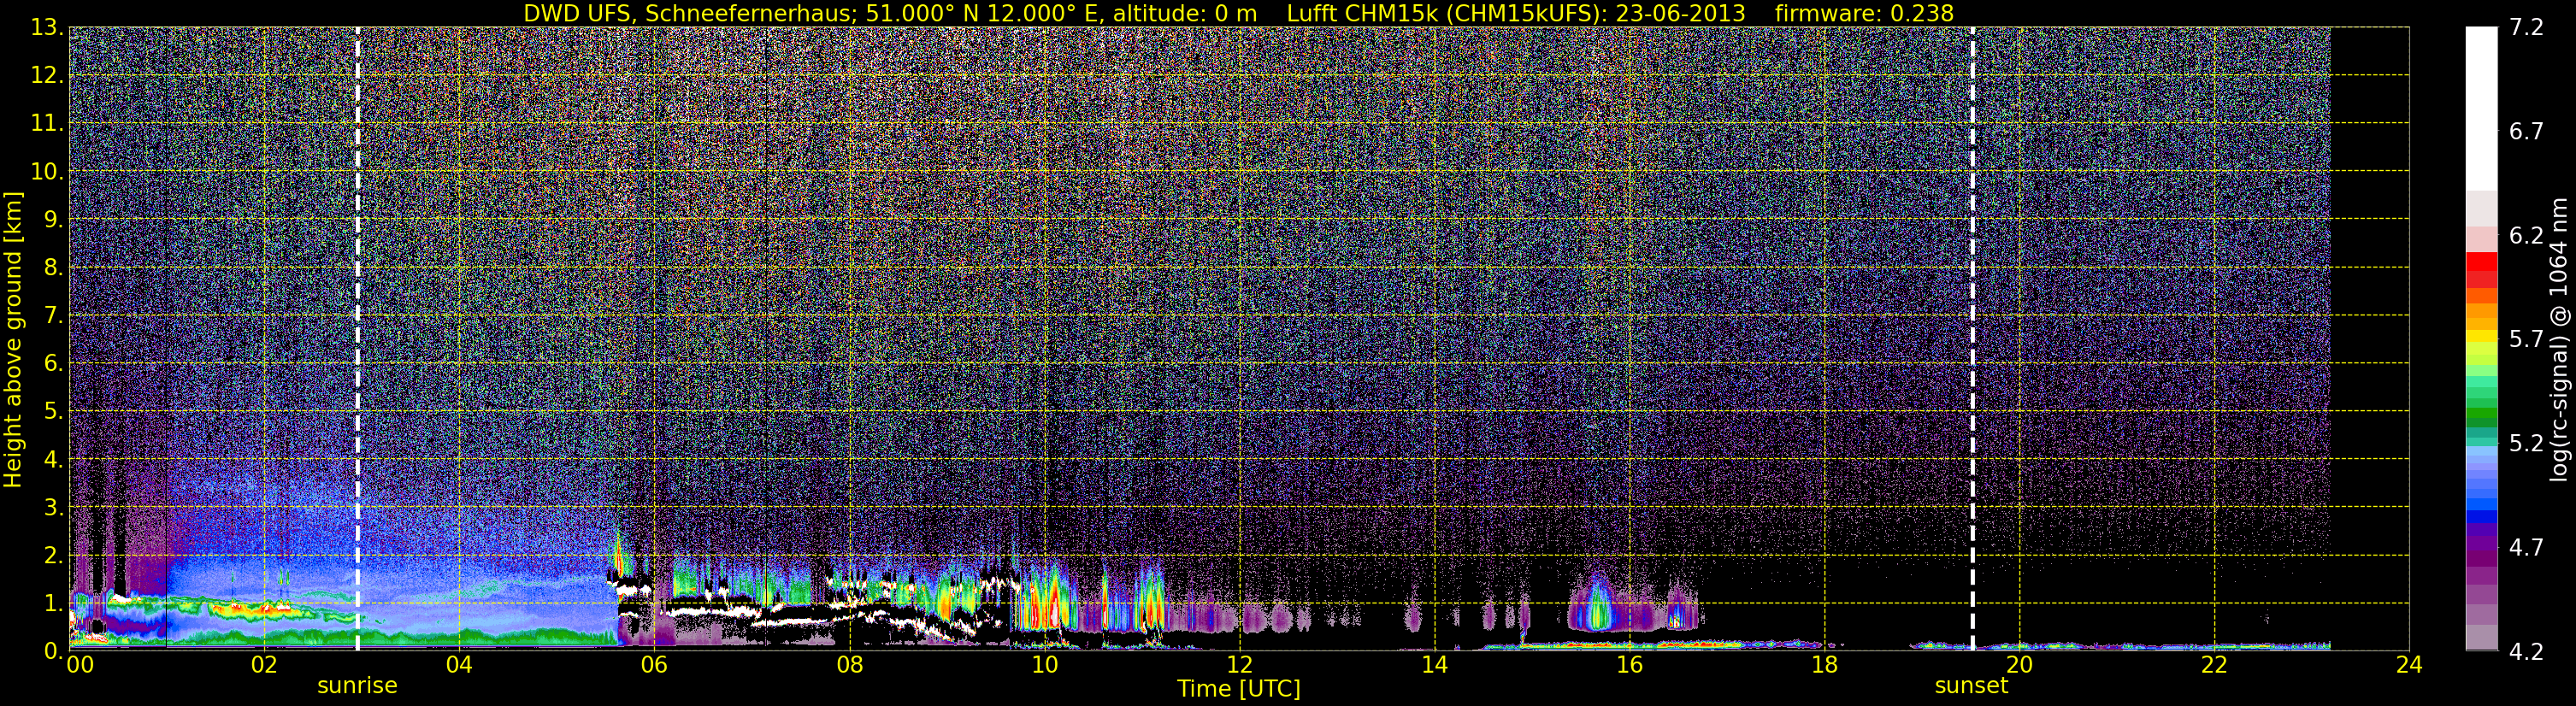This screenshot has width=2576, height=706.
Task: Click the plot title naming DWD UFS Schneefernerhaus
Action: [1239, 13]
